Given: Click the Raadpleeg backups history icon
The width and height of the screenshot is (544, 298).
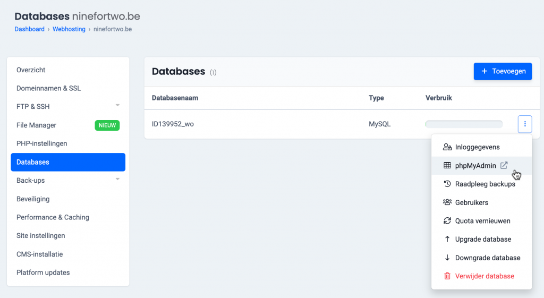Looking at the screenshot, I should click(447, 184).
